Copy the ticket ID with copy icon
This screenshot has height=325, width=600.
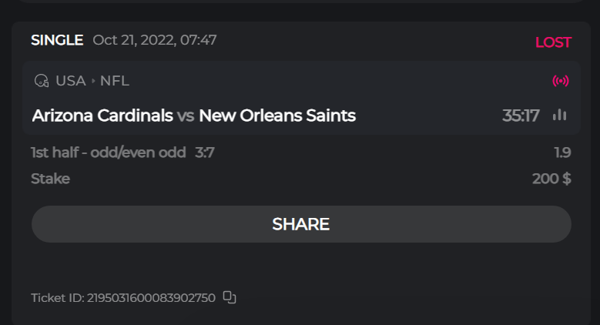click(229, 297)
